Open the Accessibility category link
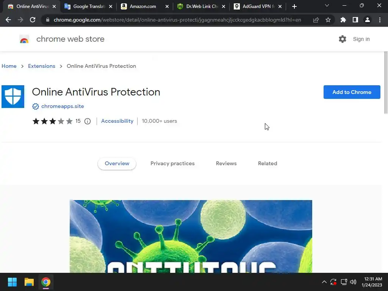The image size is (388, 291). pyautogui.click(x=117, y=121)
